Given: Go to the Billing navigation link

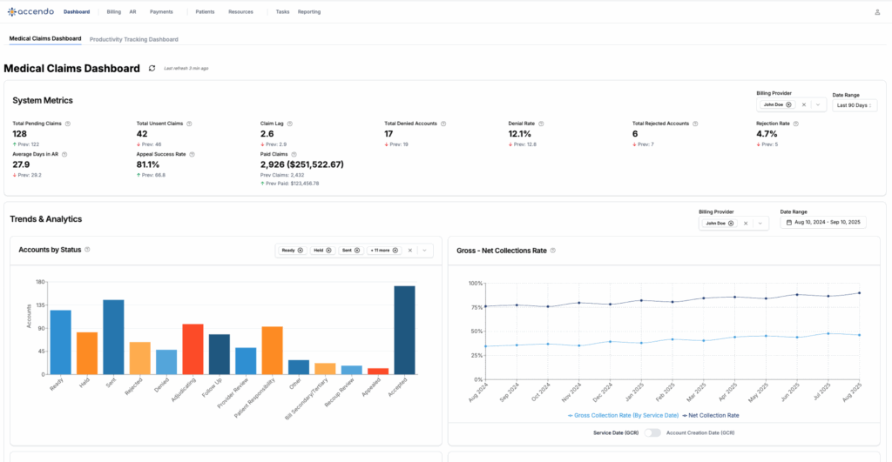Looking at the screenshot, I should click(113, 12).
